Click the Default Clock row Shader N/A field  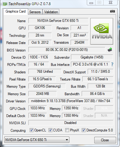[x=104, y=116]
